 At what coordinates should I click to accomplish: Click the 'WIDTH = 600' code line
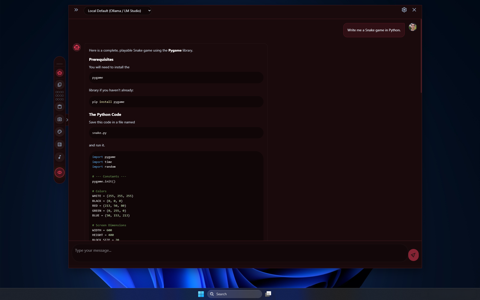tap(102, 230)
